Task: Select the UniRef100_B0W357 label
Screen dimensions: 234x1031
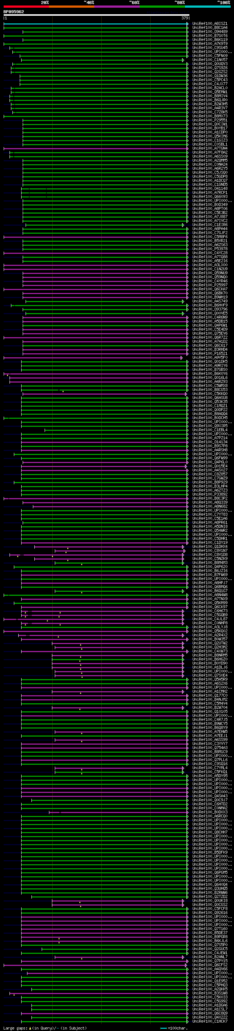Action: tap(210, 639)
